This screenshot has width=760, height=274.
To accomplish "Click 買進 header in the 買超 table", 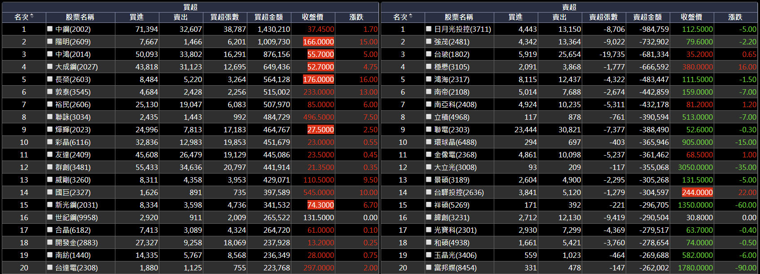I will [x=137, y=17].
